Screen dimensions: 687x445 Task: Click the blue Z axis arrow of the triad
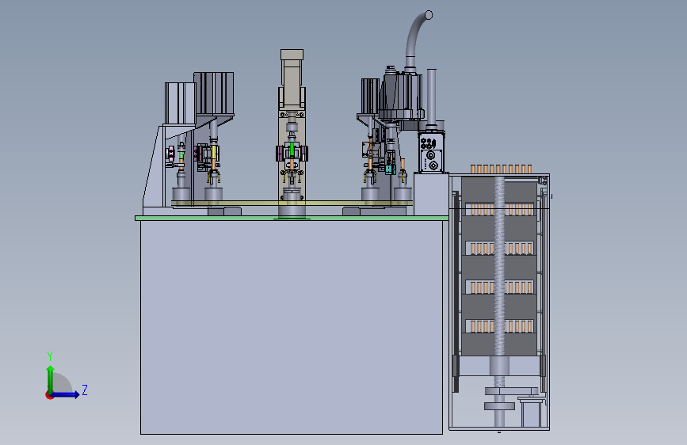tap(66, 394)
